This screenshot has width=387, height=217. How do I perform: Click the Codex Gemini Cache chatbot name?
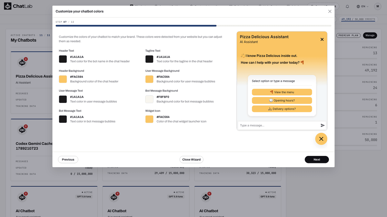pyautogui.click(x=34, y=146)
